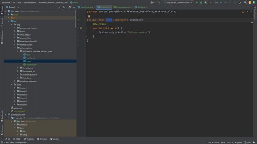Hide the Project tool window

[74, 7]
